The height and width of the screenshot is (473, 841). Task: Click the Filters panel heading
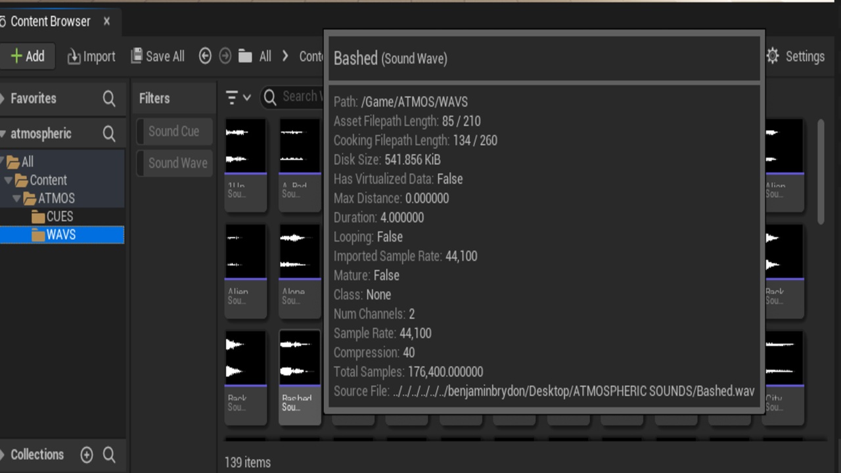(154, 99)
